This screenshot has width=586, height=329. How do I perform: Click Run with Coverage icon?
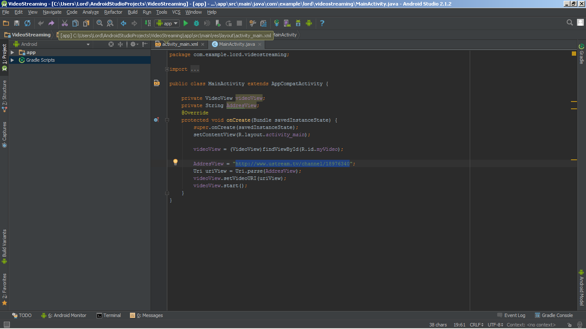coord(207,23)
